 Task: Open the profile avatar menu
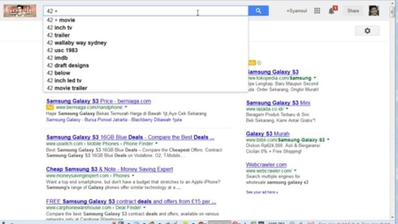374,11
